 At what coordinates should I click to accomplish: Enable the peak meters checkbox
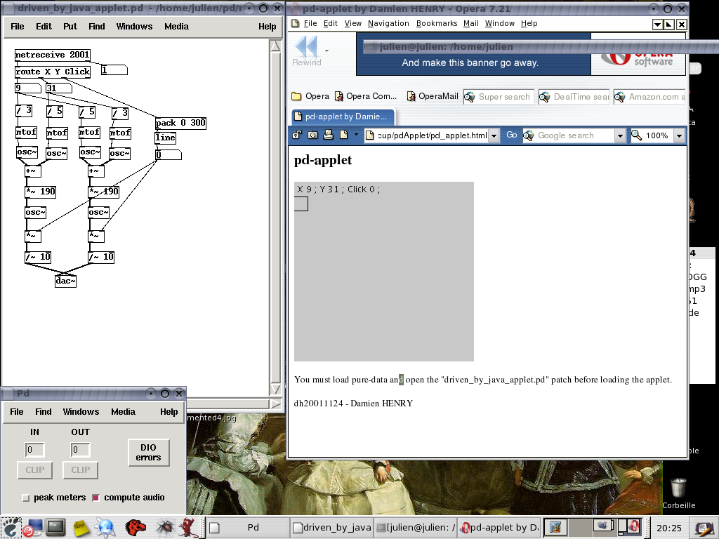[x=26, y=498]
